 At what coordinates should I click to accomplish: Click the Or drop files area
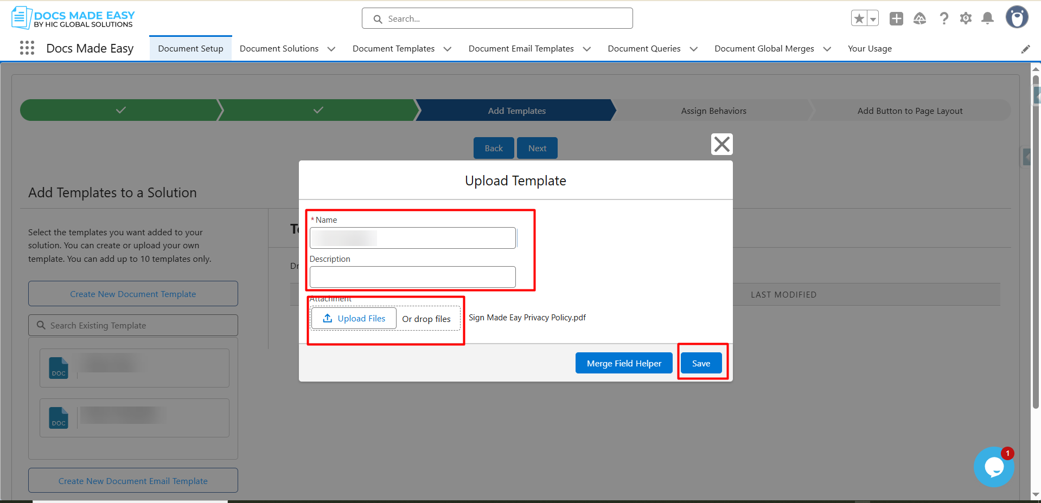click(x=426, y=319)
